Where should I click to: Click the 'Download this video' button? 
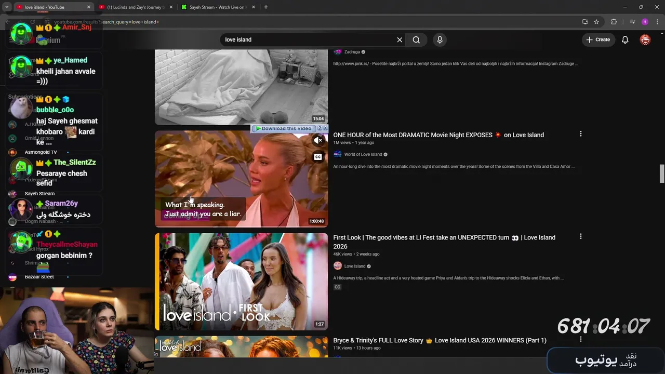284,128
